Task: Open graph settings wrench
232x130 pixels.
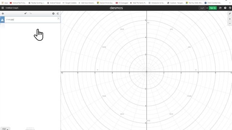Action: tap(230, 14)
